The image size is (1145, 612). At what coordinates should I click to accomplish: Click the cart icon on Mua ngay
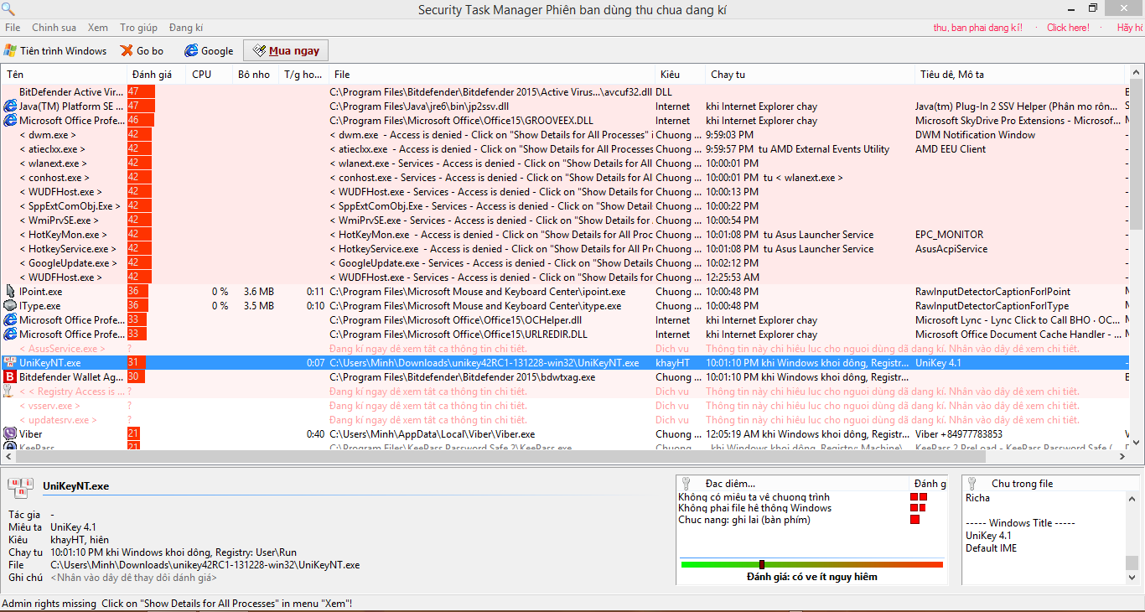pos(259,50)
